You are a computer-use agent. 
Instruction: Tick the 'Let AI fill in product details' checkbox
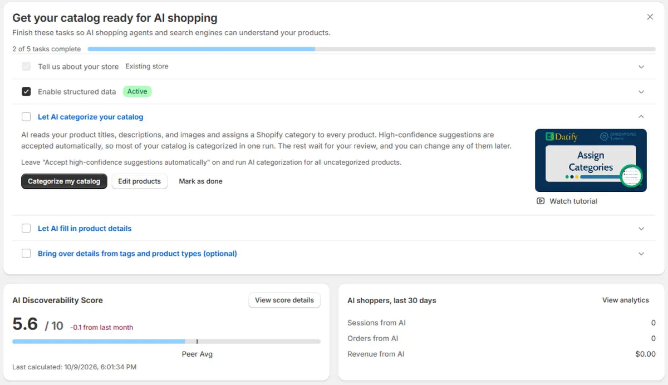click(26, 228)
